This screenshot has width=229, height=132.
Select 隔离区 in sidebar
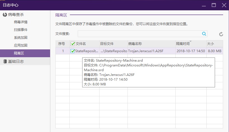coord(25,53)
